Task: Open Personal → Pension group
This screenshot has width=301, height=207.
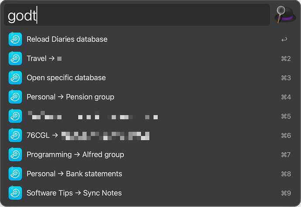Action: click(x=70, y=97)
